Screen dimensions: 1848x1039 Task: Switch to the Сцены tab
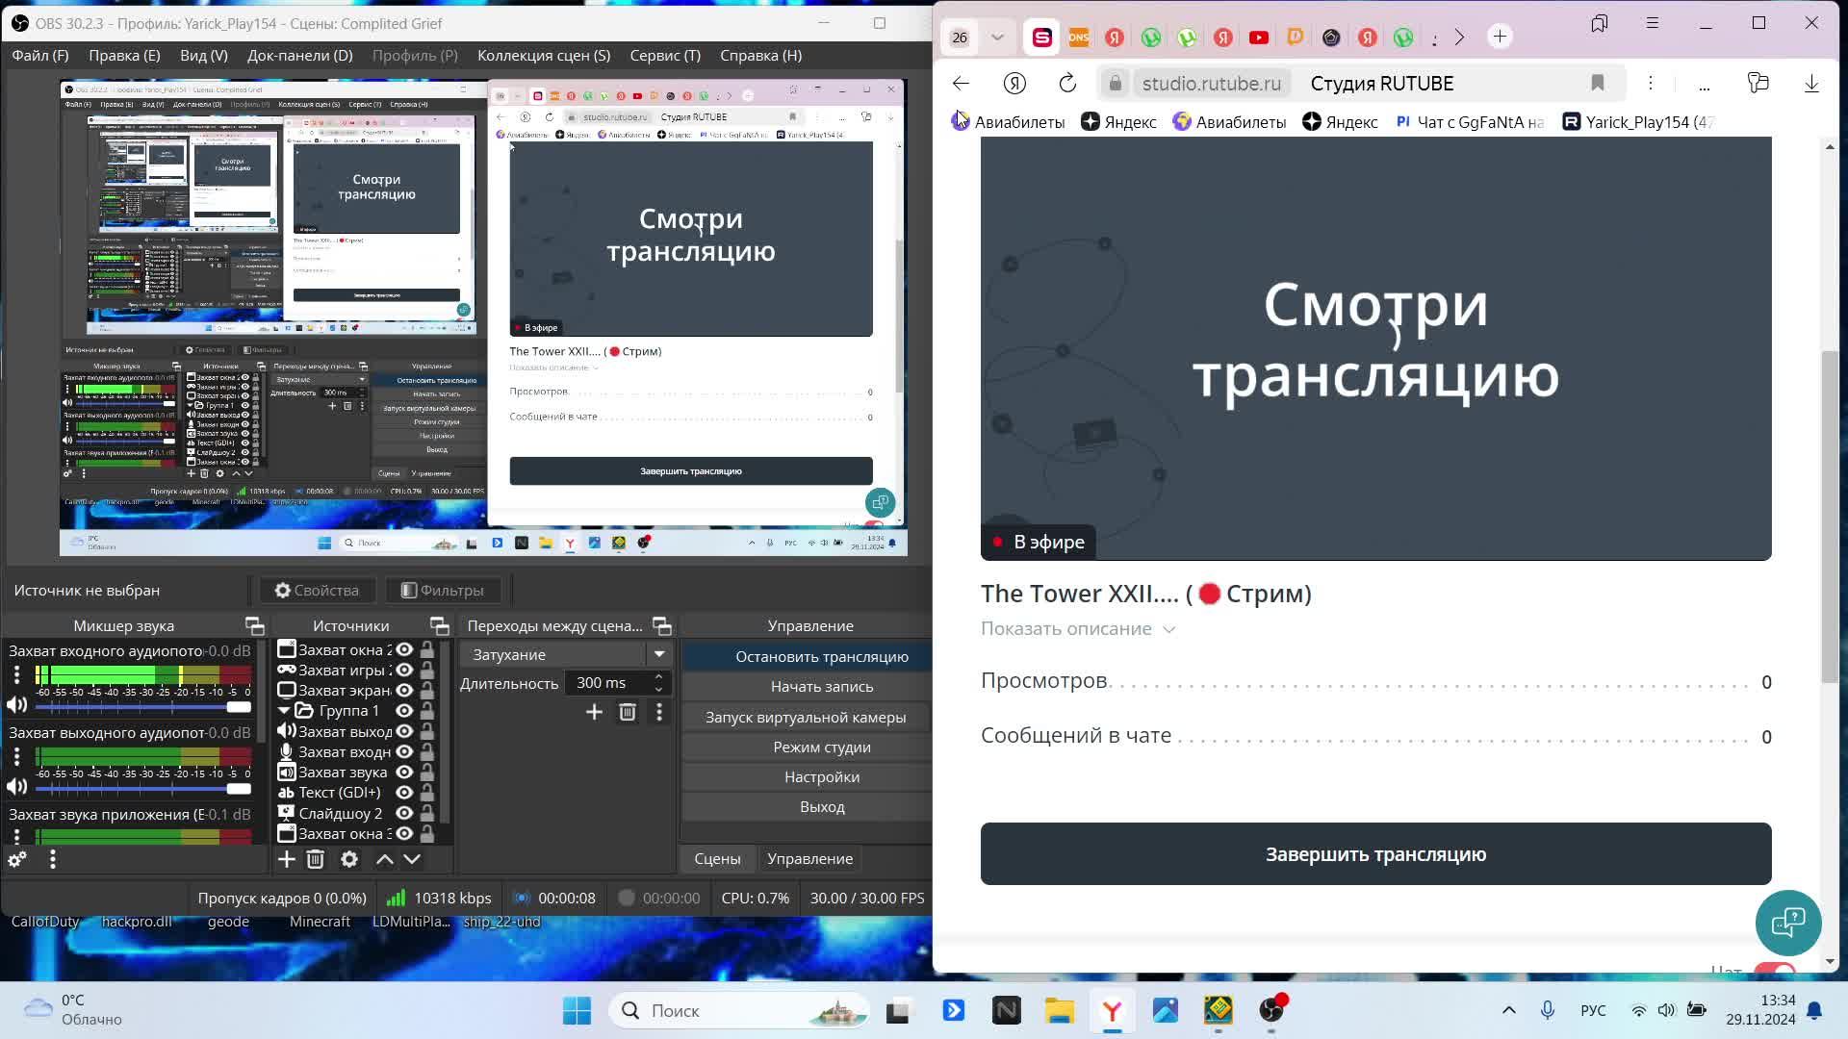click(717, 859)
